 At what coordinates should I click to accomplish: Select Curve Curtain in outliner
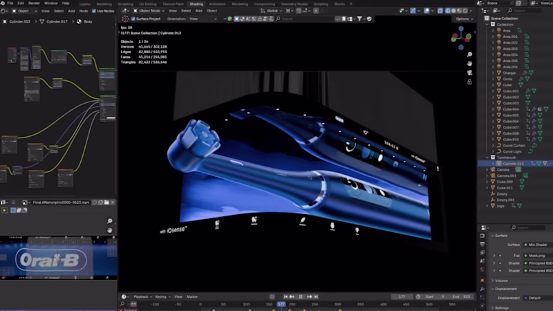[x=514, y=146]
